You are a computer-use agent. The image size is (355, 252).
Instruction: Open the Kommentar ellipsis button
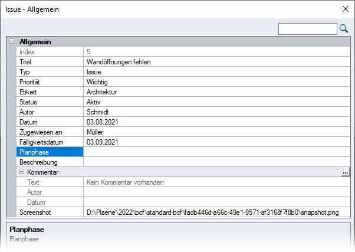(x=345, y=172)
